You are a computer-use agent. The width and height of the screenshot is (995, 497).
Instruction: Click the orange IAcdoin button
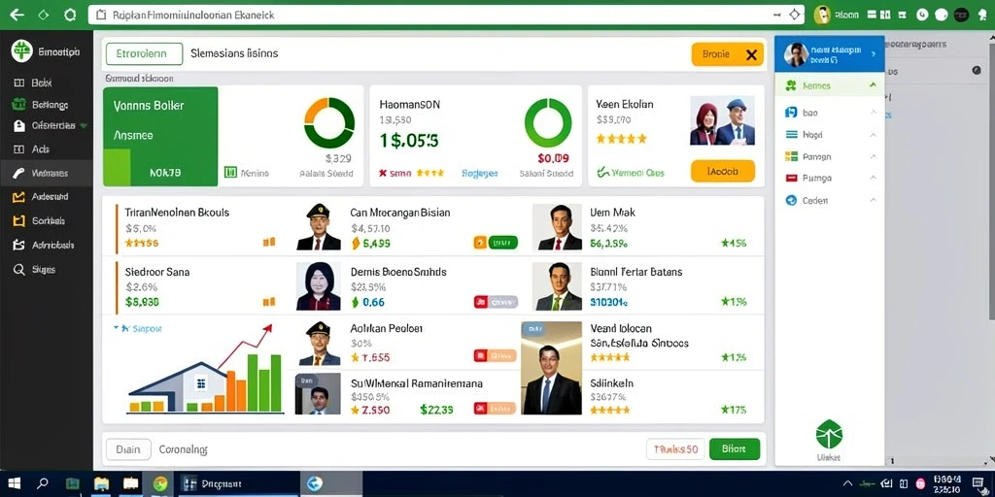click(723, 171)
